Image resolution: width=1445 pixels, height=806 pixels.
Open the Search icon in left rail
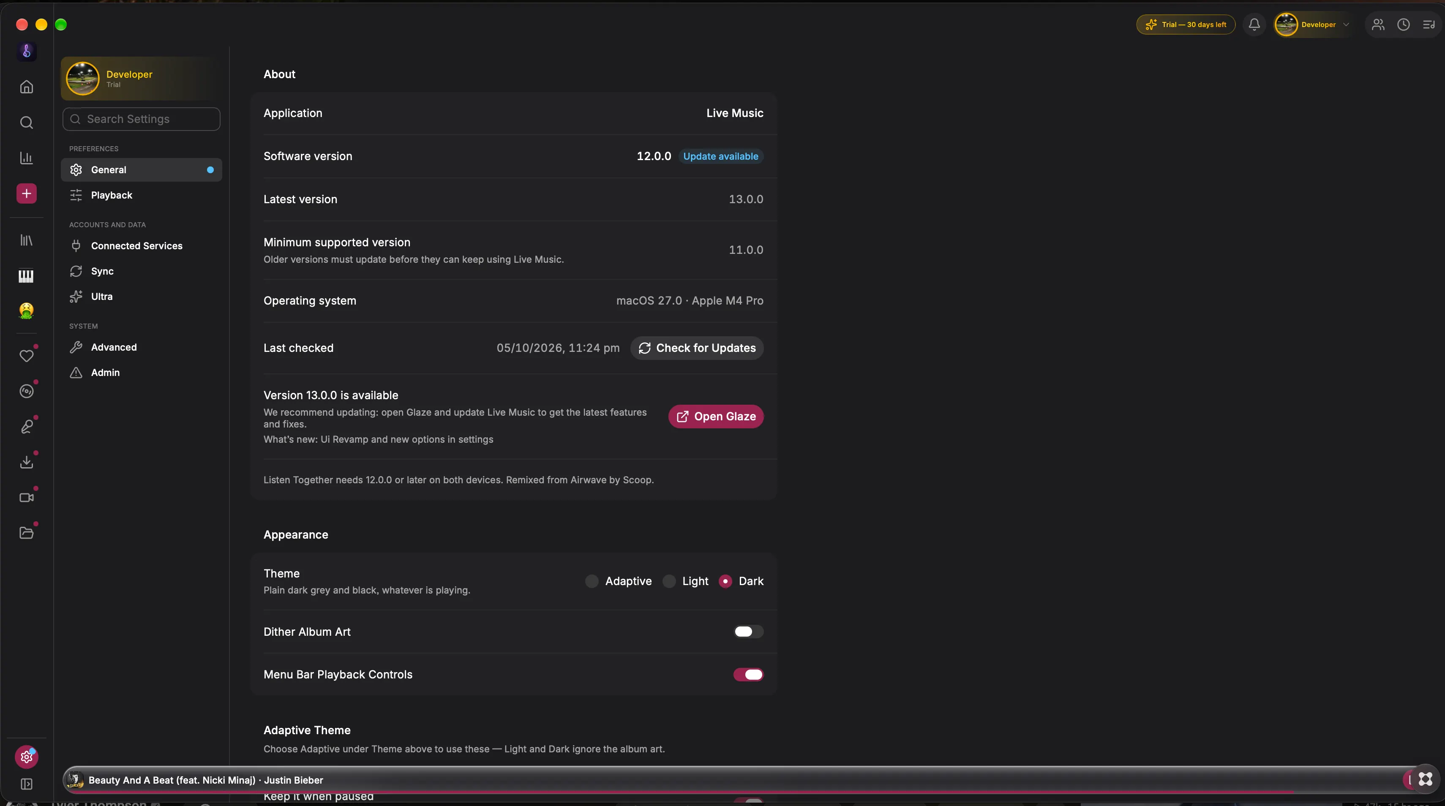[26, 122]
